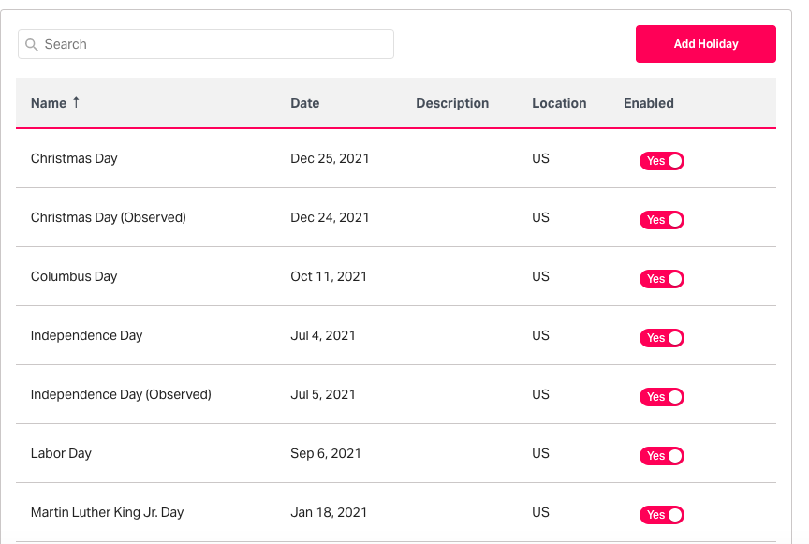This screenshot has height=544, width=809.
Task: Click US location in Labor Day row
Action: (x=540, y=453)
